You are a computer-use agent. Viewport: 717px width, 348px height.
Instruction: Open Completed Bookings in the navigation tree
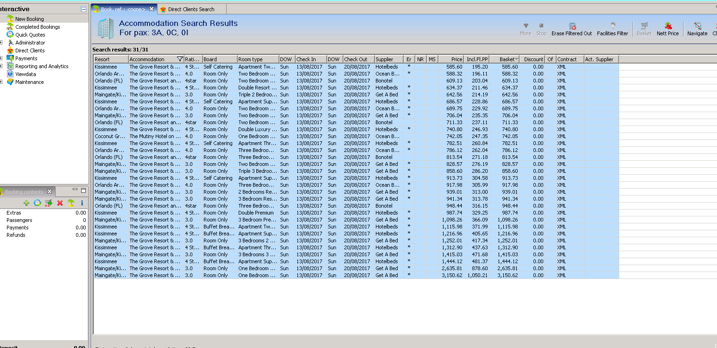click(x=38, y=27)
